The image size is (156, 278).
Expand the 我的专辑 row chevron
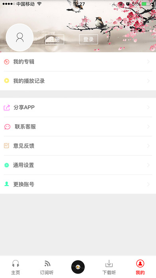(148, 62)
